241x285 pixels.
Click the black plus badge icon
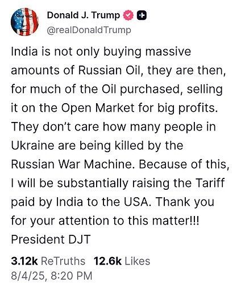(142, 15)
